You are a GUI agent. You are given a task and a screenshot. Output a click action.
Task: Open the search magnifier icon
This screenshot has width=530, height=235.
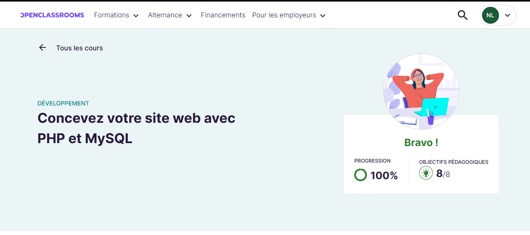(x=462, y=15)
